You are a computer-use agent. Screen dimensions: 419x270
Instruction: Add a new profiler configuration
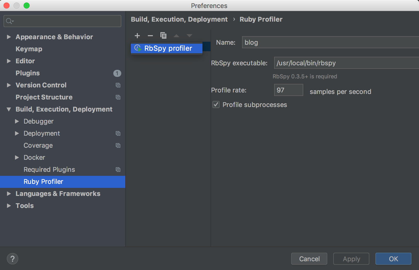(137, 35)
